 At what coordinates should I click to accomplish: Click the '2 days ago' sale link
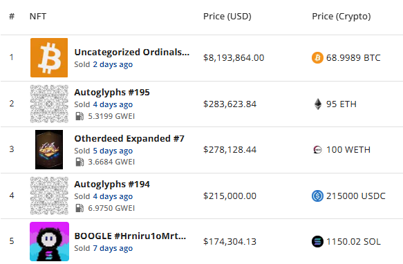click(x=113, y=64)
